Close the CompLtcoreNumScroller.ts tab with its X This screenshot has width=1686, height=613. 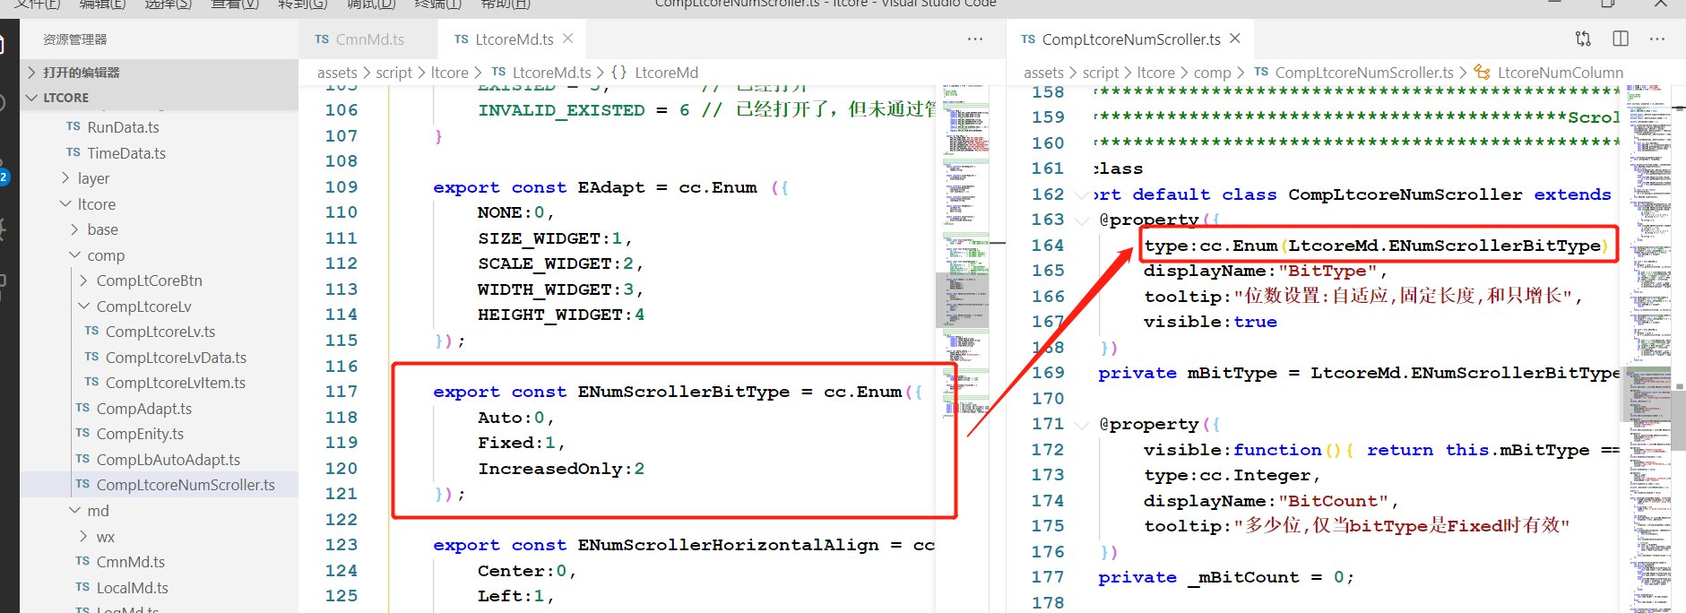pos(1235,39)
